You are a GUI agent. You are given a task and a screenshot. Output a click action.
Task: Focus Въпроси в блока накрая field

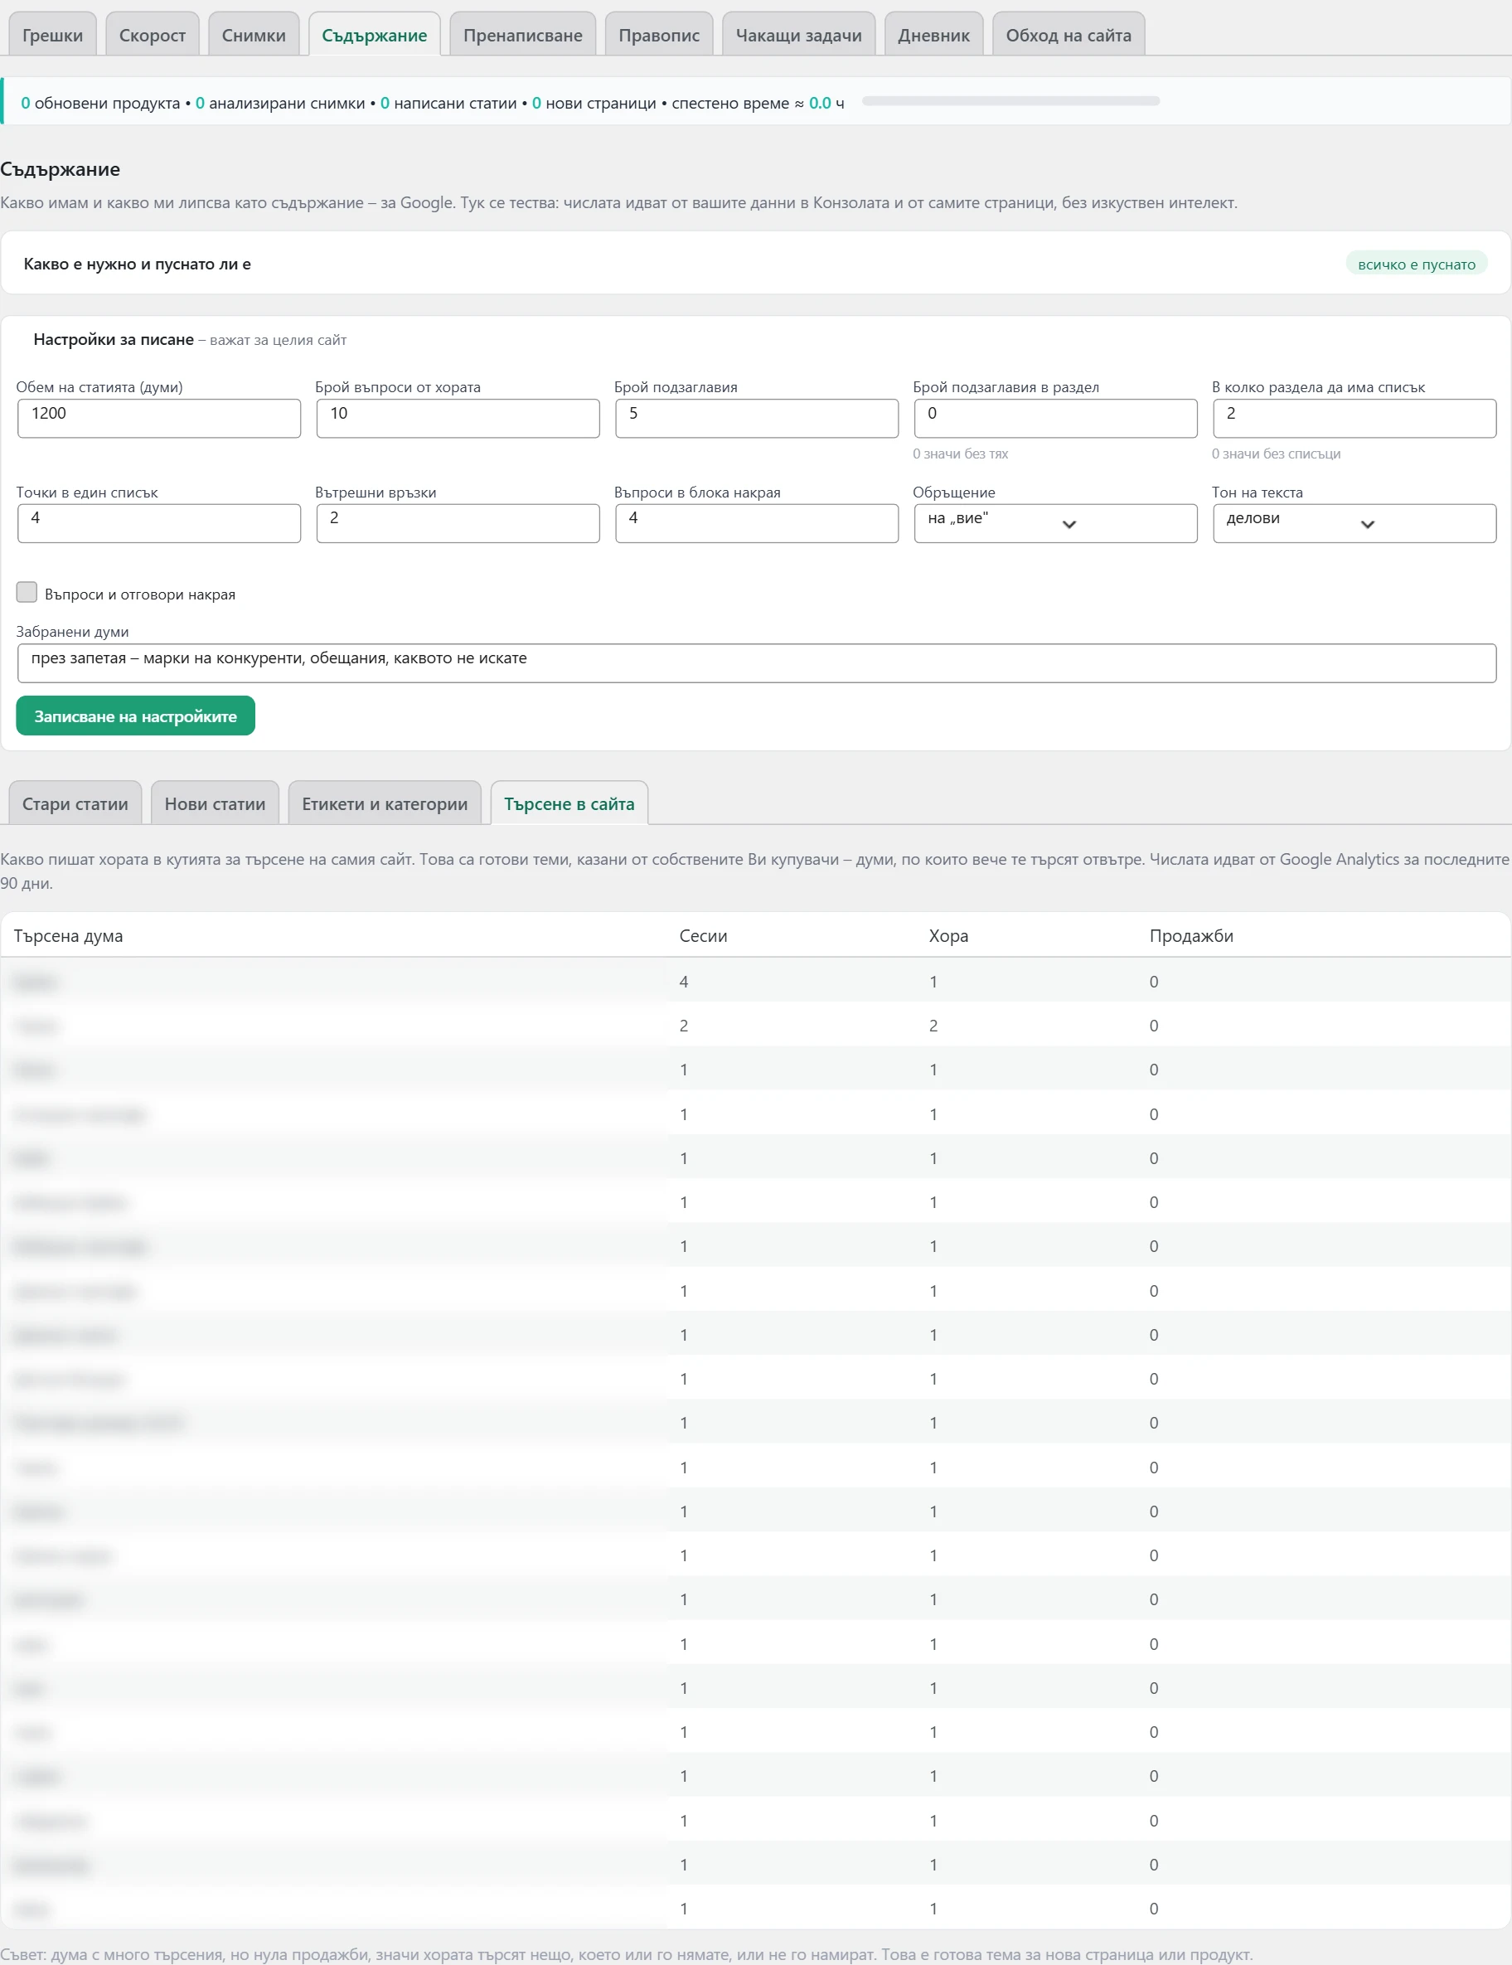[x=757, y=522]
